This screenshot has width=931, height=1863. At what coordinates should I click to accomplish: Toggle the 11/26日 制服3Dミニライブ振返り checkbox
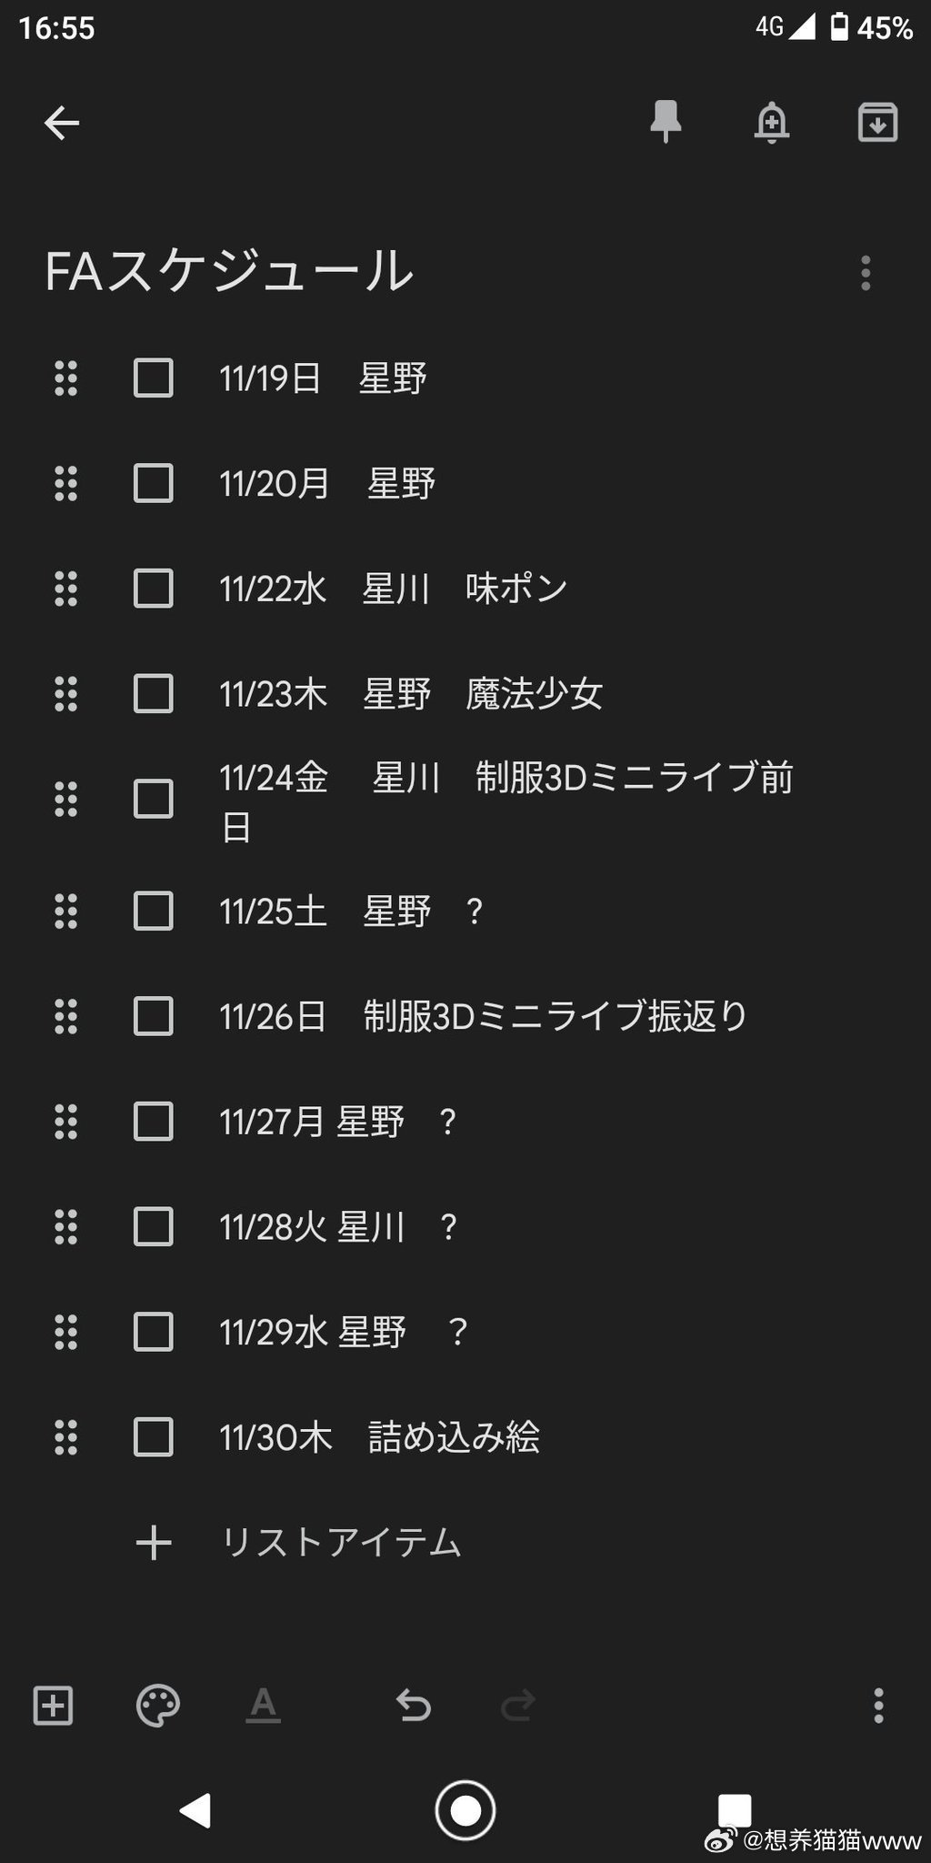click(x=154, y=1016)
